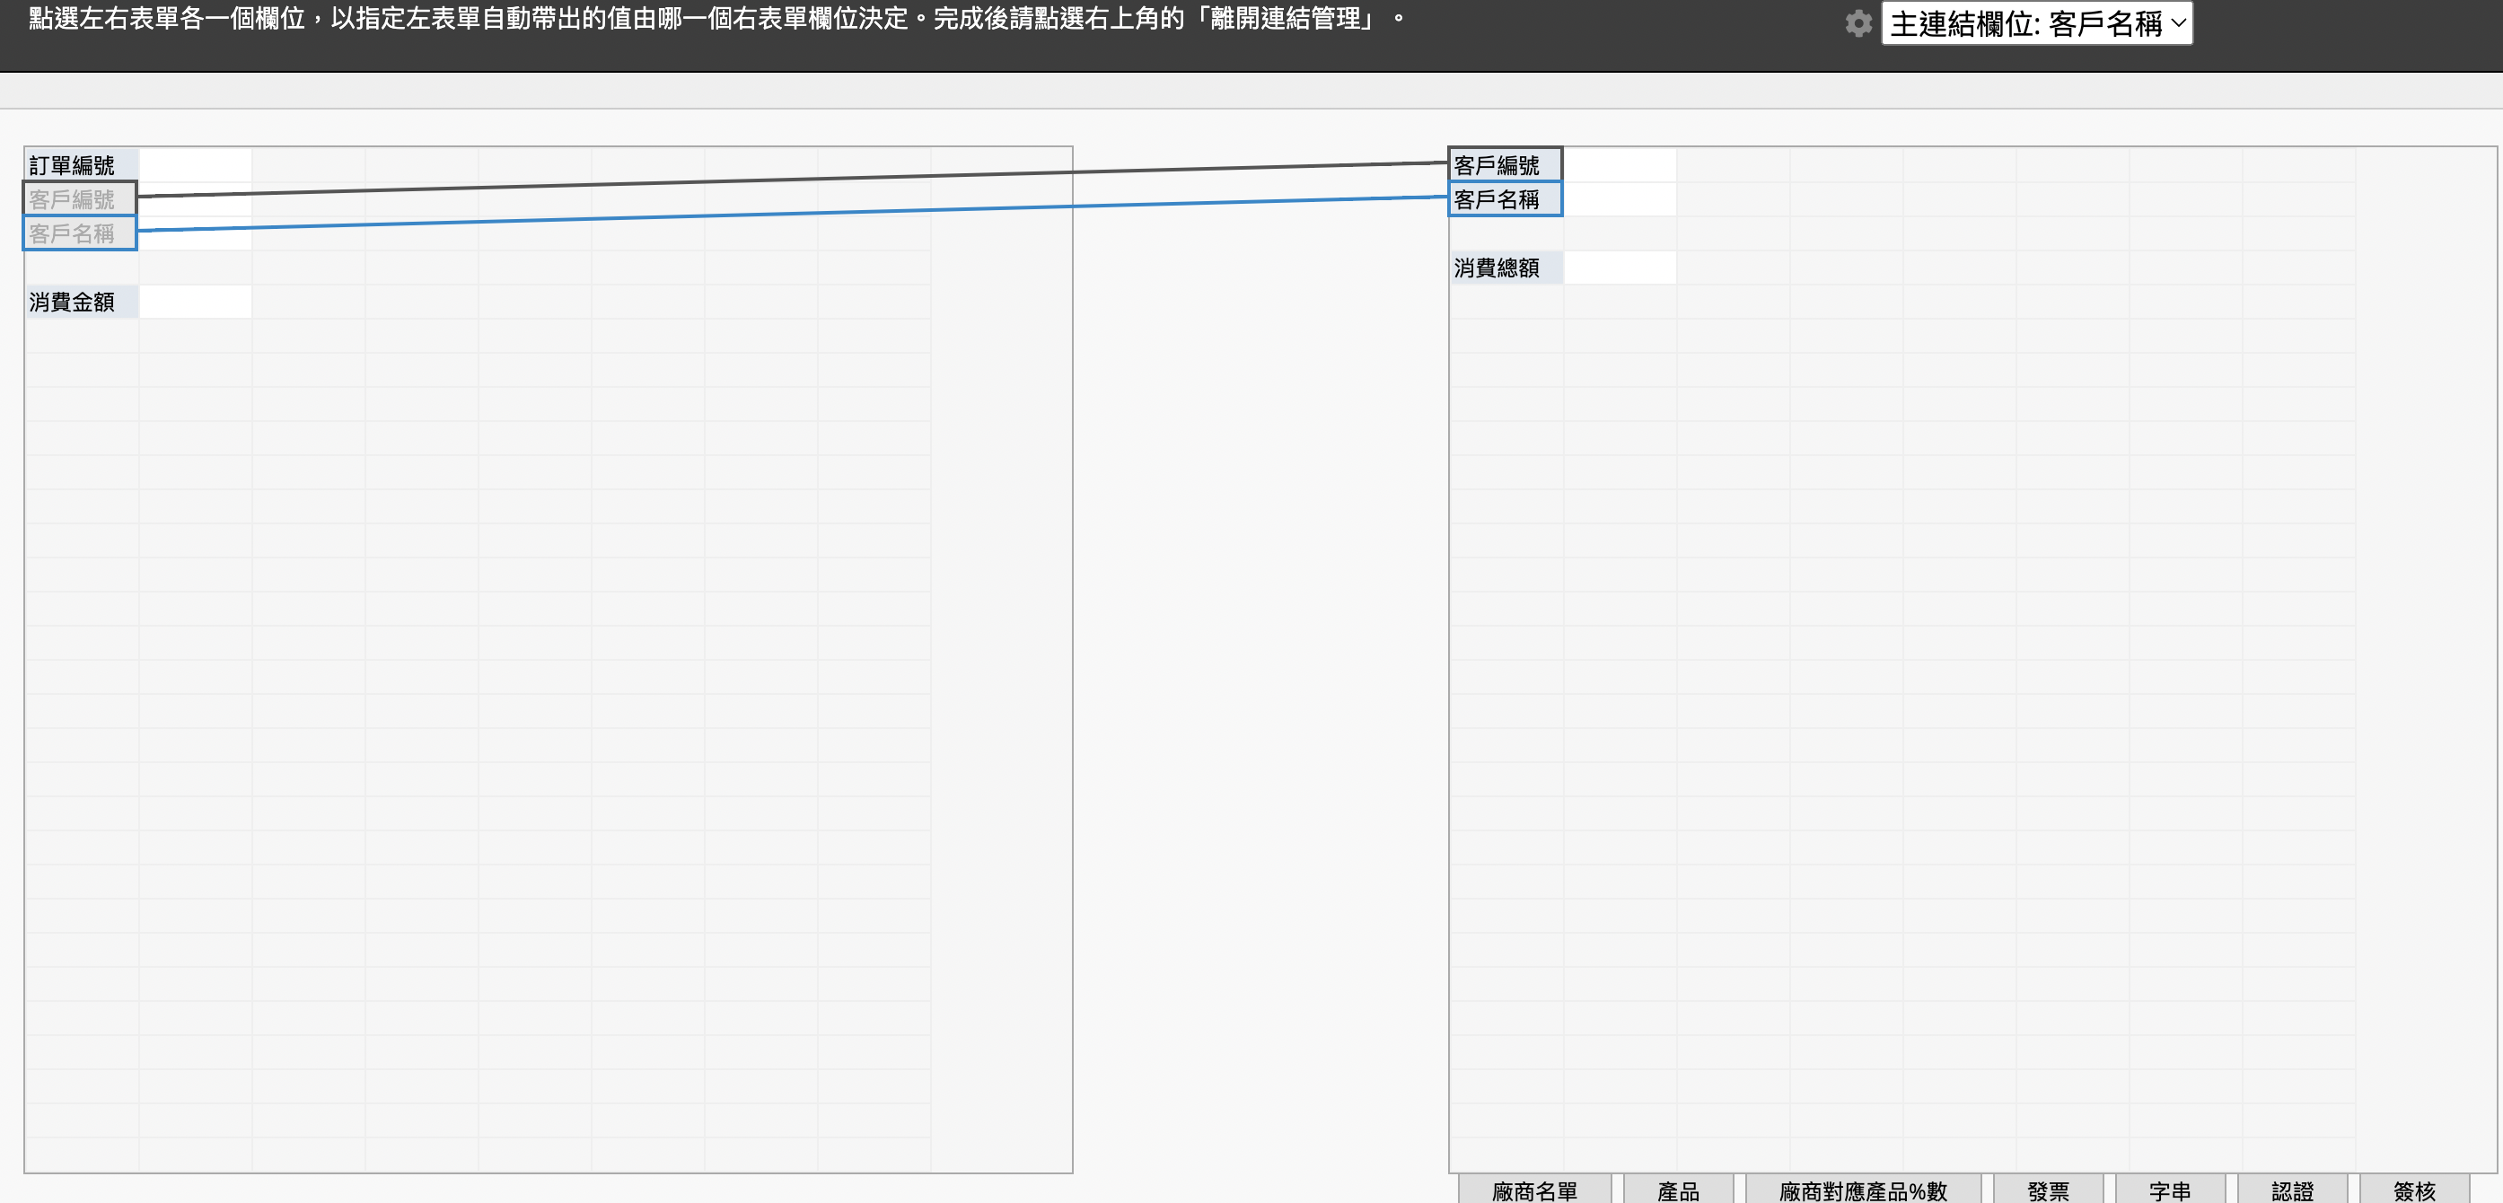This screenshot has height=1203, width=2503.
Task: Select left form 客戶編號 field
Action: (81, 199)
